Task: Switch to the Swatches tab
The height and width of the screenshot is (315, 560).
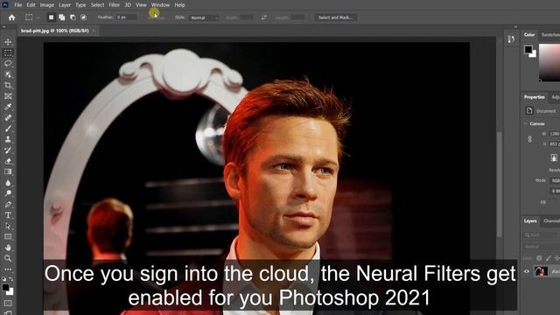Action: [550, 35]
